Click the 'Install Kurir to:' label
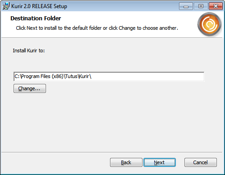Viewport: 225px width, 175px height. [x=29, y=51]
